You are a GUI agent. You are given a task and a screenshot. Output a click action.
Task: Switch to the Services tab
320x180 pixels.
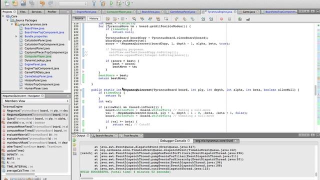[36, 12]
